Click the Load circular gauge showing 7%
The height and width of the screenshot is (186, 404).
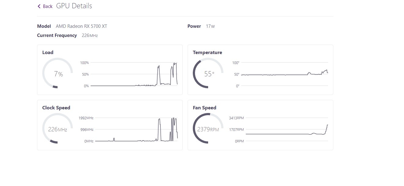point(58,73)
